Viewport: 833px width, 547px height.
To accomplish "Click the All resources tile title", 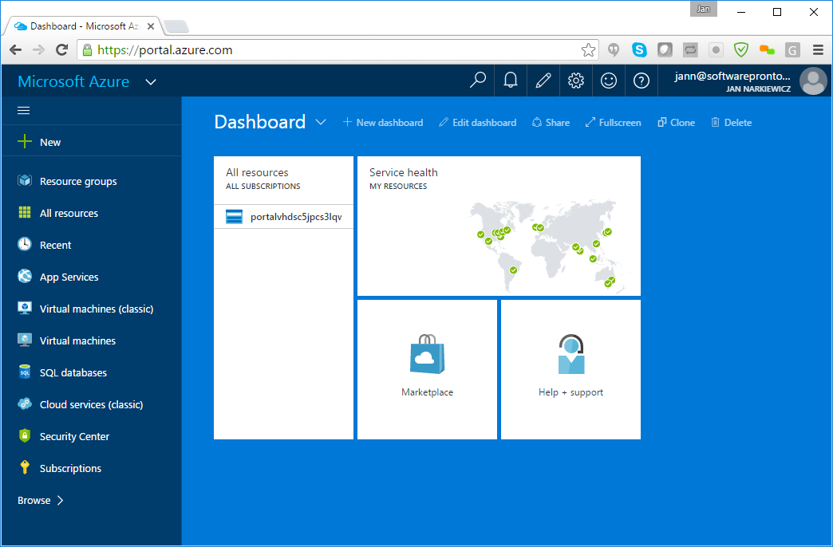I will (257, 172).
